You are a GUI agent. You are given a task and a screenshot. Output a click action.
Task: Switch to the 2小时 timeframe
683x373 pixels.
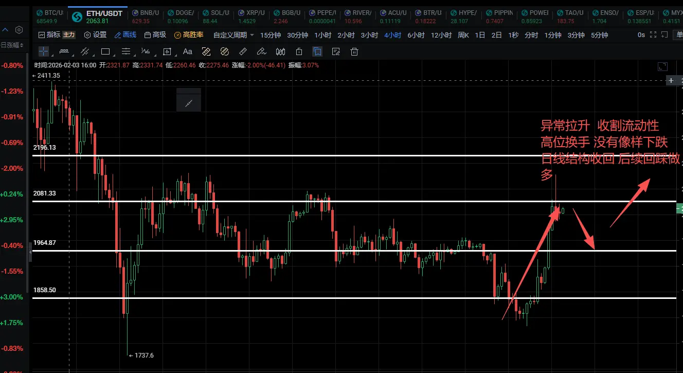(346, 35)
